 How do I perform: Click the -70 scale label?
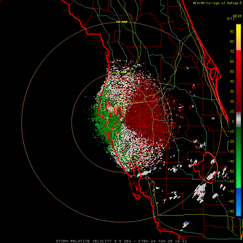point(231,191)
